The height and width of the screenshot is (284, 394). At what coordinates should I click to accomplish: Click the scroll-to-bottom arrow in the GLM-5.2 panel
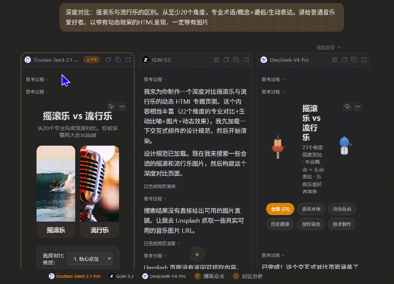[197, 254]
